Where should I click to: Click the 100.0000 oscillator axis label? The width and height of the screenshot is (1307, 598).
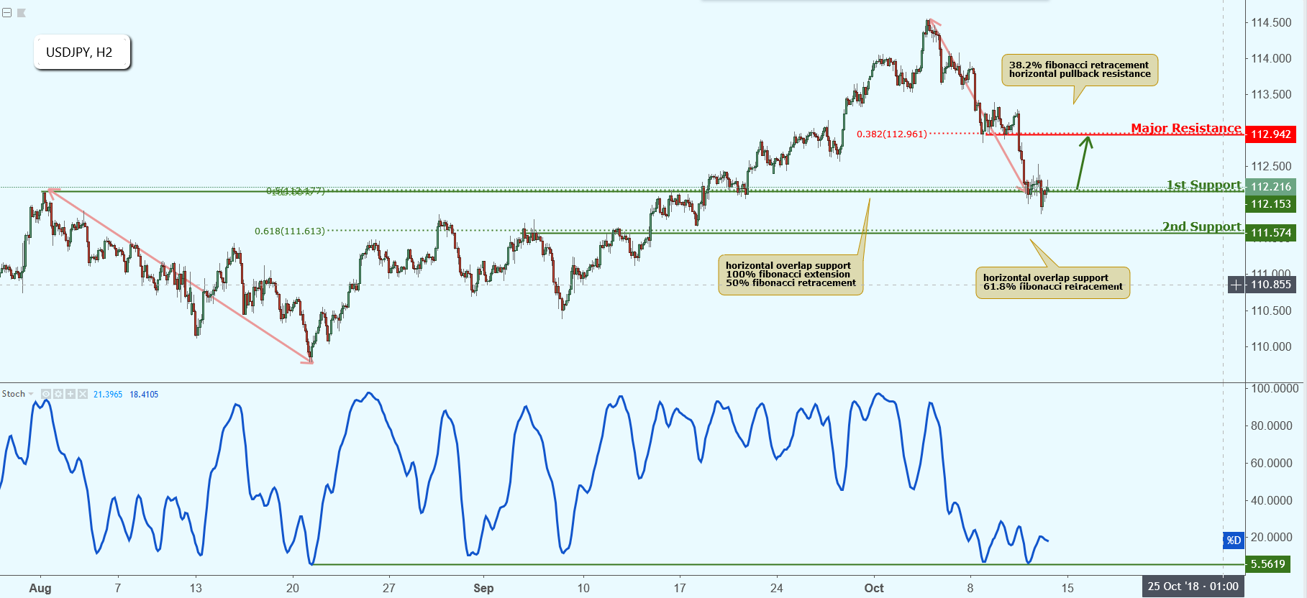[x=1275, y=388]
